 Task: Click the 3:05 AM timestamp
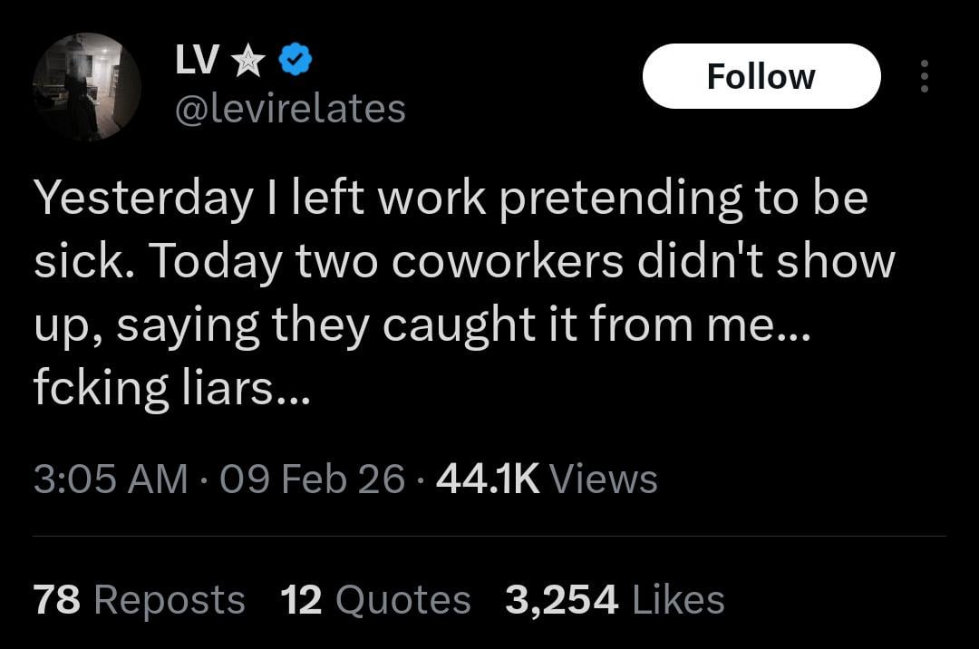pyautogui.click(x=111, y=478)
